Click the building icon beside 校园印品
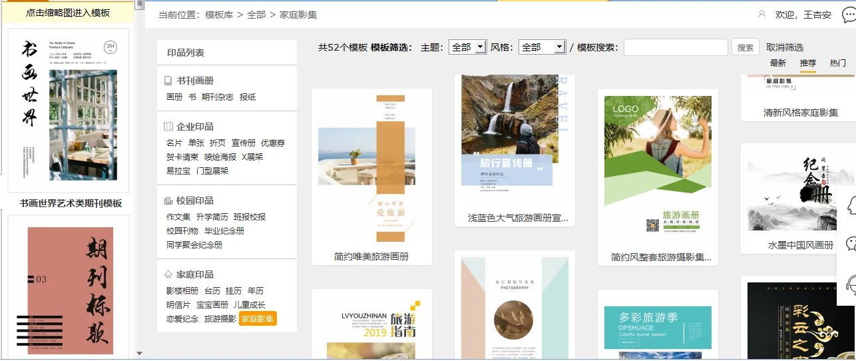Screen dimensions: 856x361 pyautogui.click(x=168, y=200)
